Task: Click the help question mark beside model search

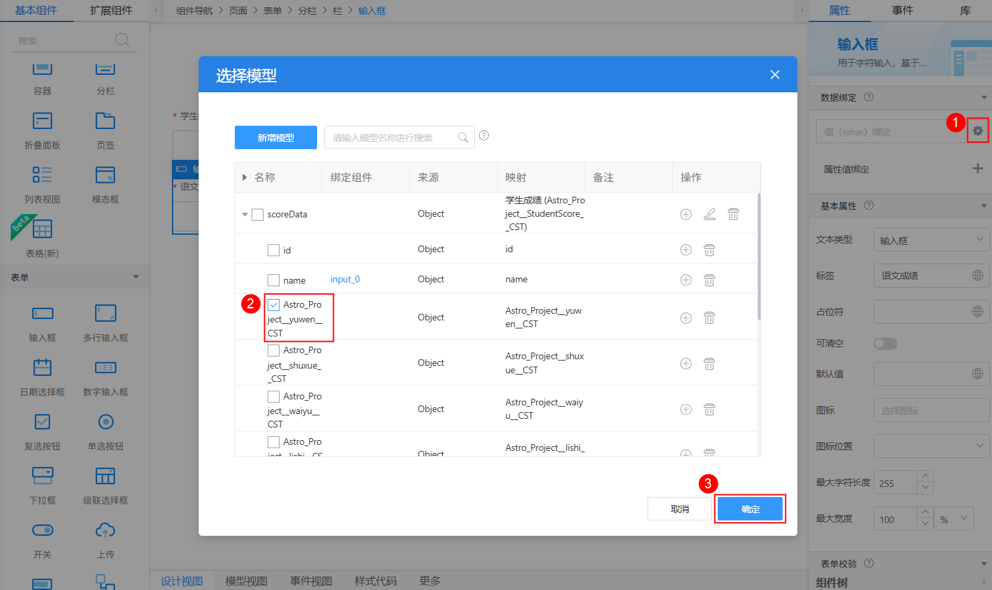Action: (484, 136)
